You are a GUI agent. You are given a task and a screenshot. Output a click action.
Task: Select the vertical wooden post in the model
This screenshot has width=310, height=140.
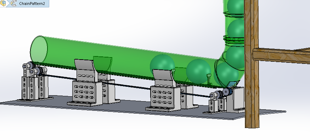click(x=252, y=64)
